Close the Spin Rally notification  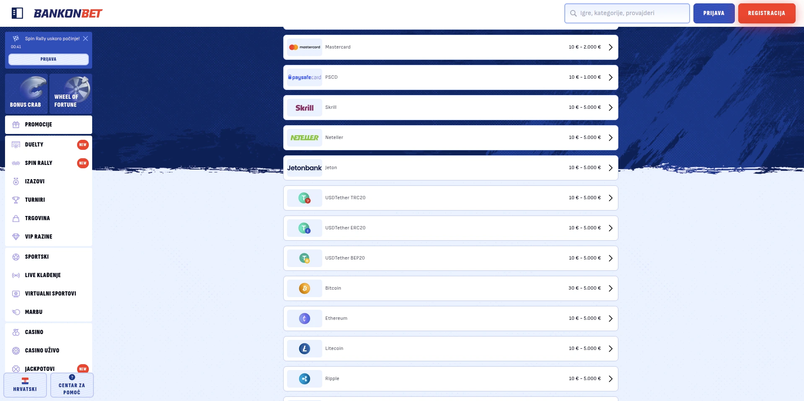85,39
